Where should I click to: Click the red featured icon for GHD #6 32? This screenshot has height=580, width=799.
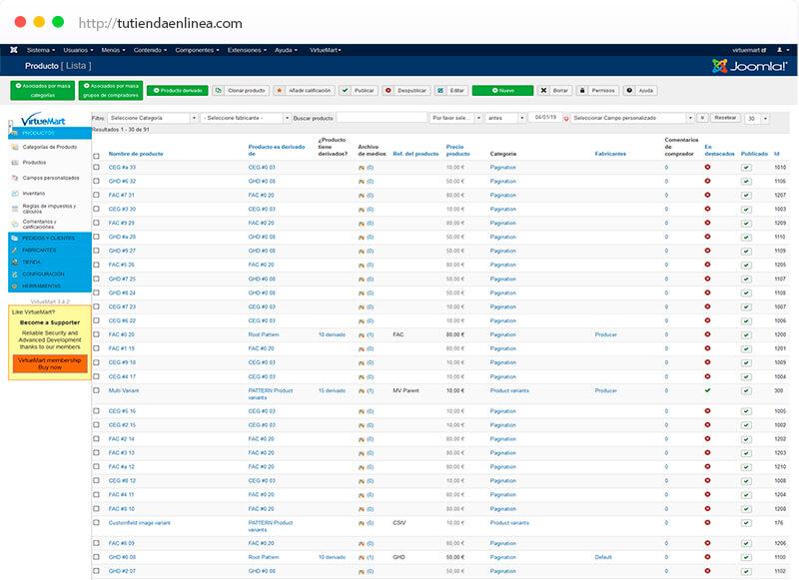tap(707, 181)
